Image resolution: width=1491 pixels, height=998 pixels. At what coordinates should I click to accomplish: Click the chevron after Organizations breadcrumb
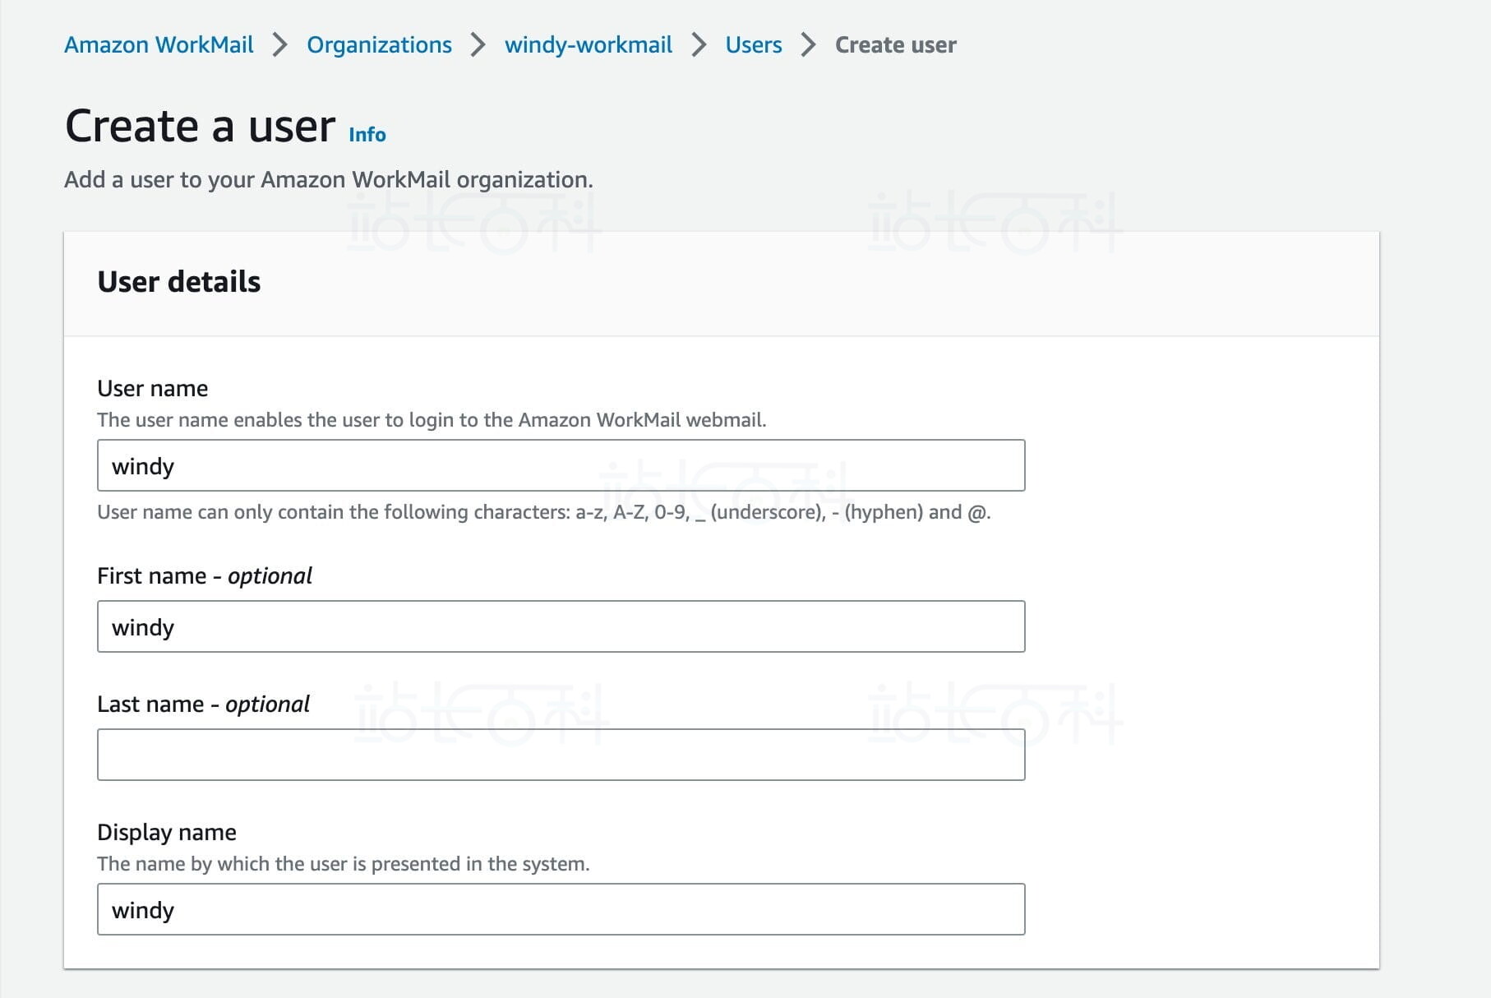click(x=478, y=44)
